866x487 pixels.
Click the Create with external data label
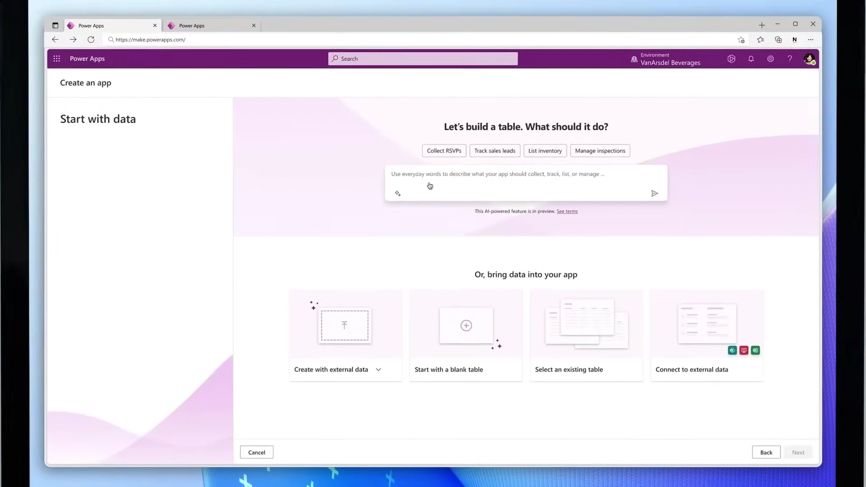click(331, 370)
